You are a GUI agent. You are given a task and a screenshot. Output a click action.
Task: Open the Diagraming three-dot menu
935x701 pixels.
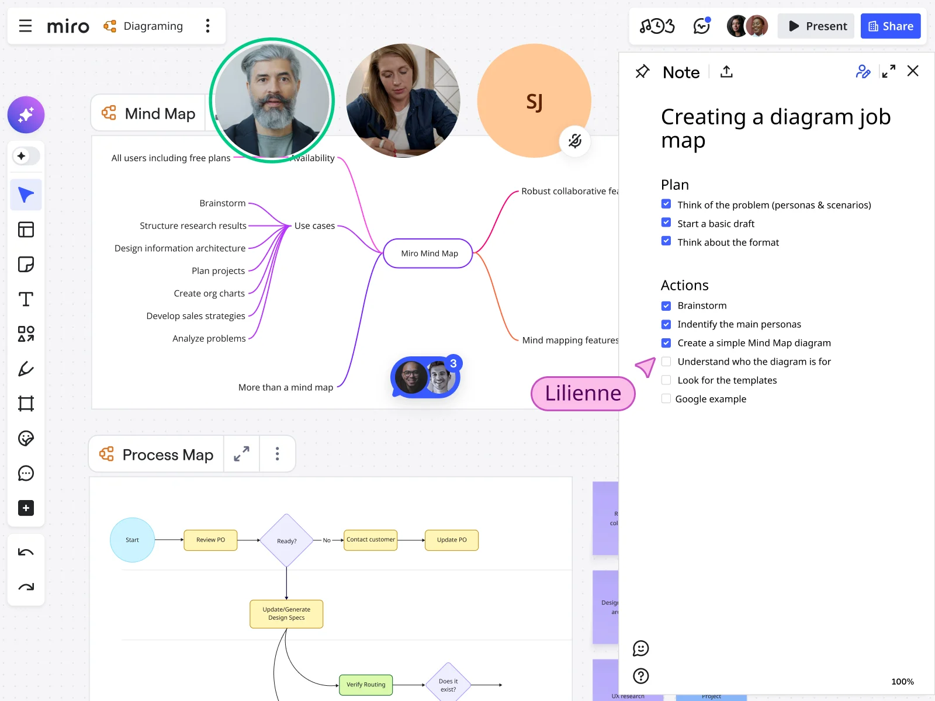[x=207, y=26]
